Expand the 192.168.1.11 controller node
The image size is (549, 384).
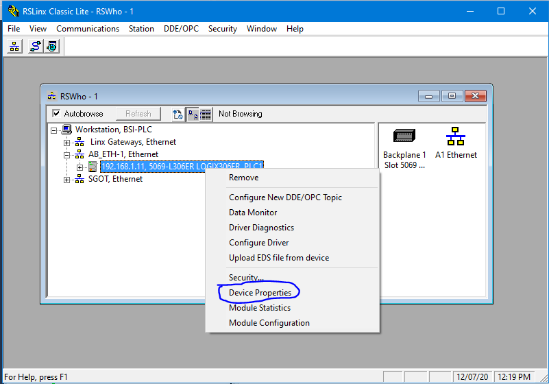(x=80, y=167)
